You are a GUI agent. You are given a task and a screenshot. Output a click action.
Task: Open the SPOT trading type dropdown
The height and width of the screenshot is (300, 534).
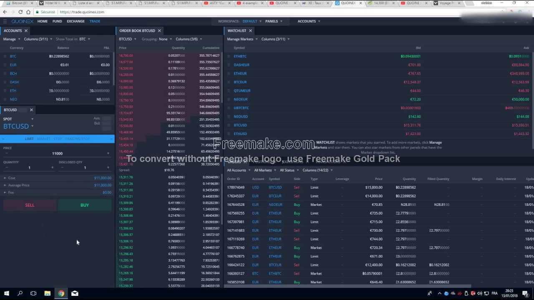pyautogui.click(x=18, y=119)
